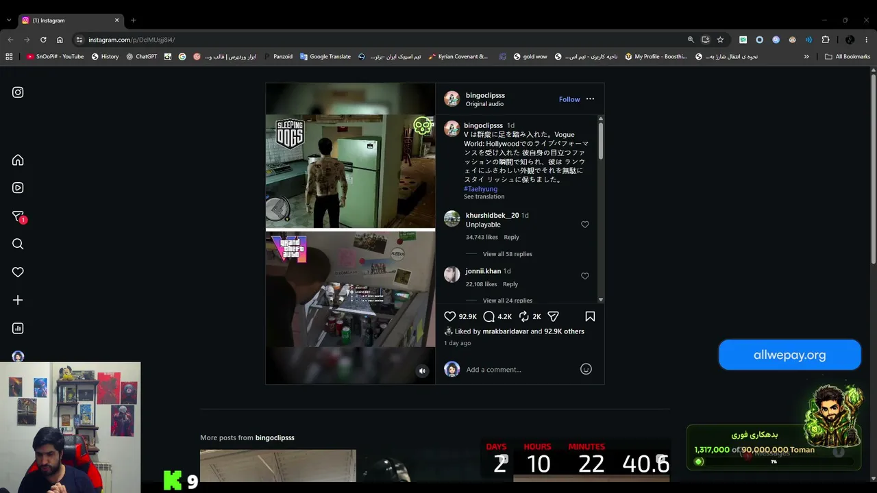Open the Kyrian Covenant bookmark
The width and height of the screenshot is (877, 493).
point(458,57)
